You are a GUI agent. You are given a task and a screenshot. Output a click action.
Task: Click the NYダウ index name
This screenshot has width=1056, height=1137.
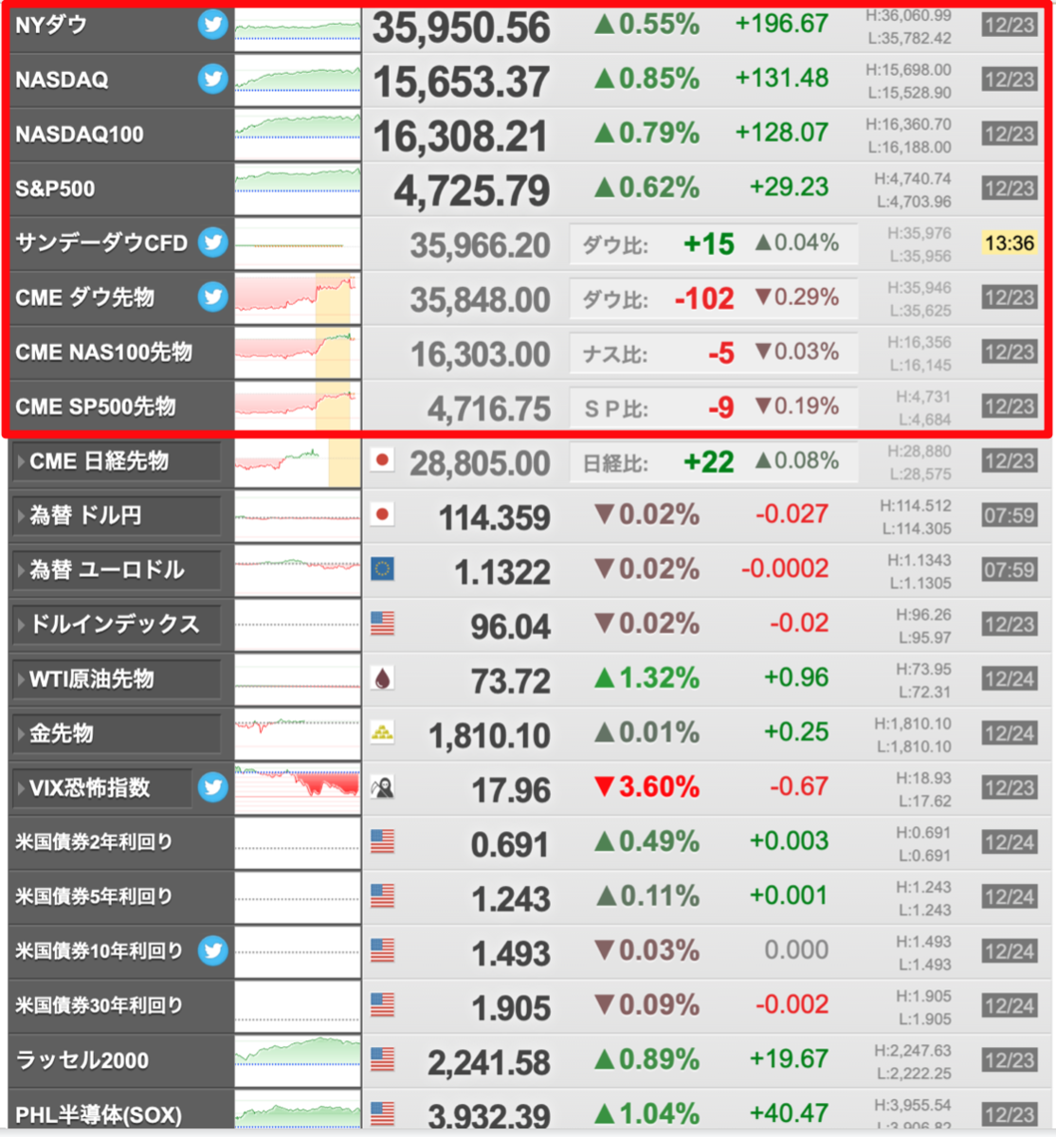(x=51, y=25)
